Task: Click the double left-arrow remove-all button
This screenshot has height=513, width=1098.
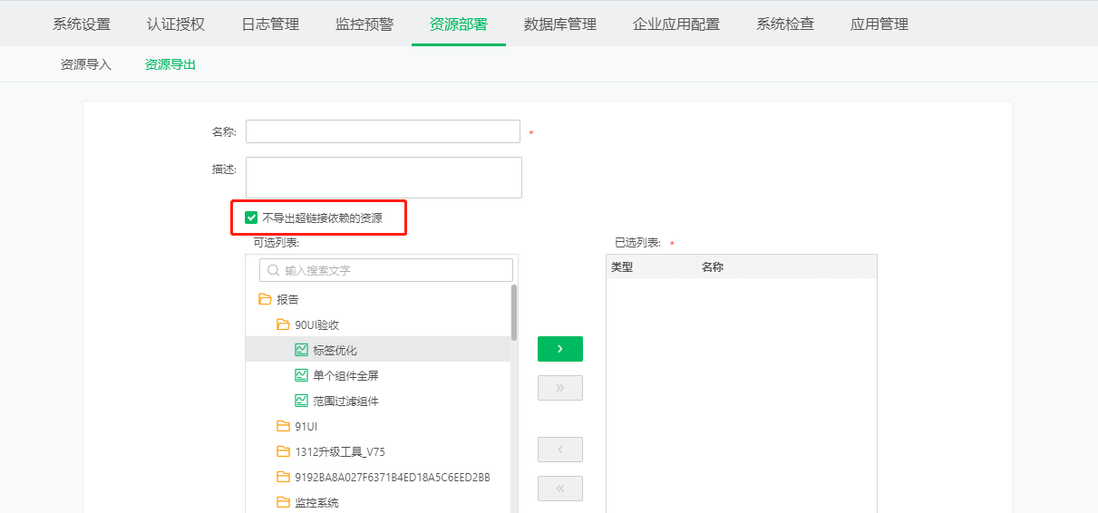Action: (559, 489)
